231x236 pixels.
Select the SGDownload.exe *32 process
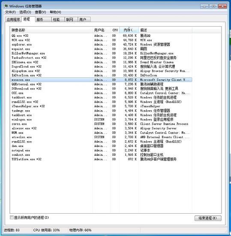point(101,89)
